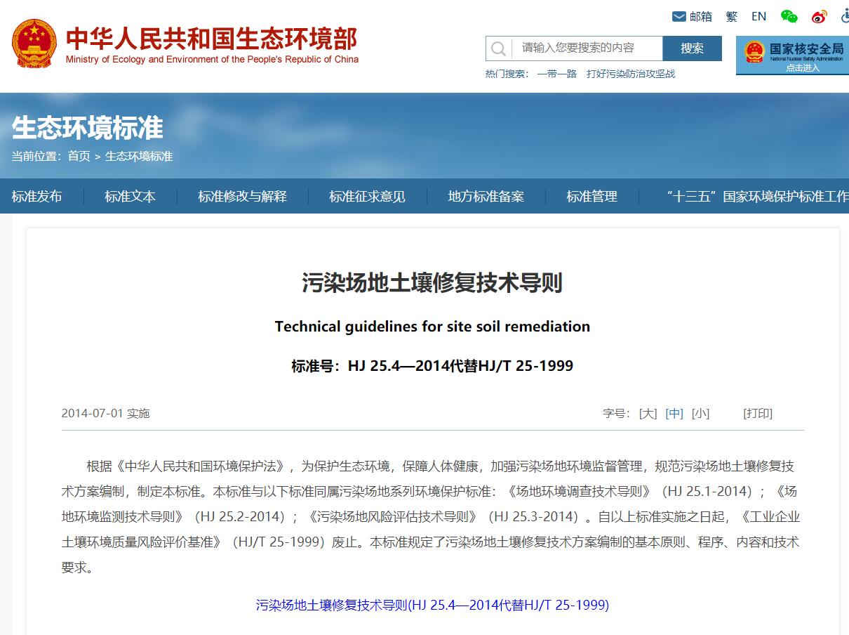Set font size to small [小]
Screen dimensions: 849x635
(x=700, y=413)
